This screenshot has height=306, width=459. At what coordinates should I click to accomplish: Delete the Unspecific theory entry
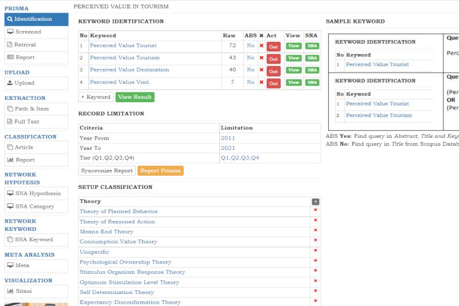pyautogui.click(x=315, y=251)
